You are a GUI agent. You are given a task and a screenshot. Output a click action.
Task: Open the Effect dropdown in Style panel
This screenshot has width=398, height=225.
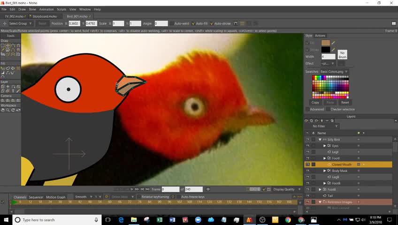328,64
